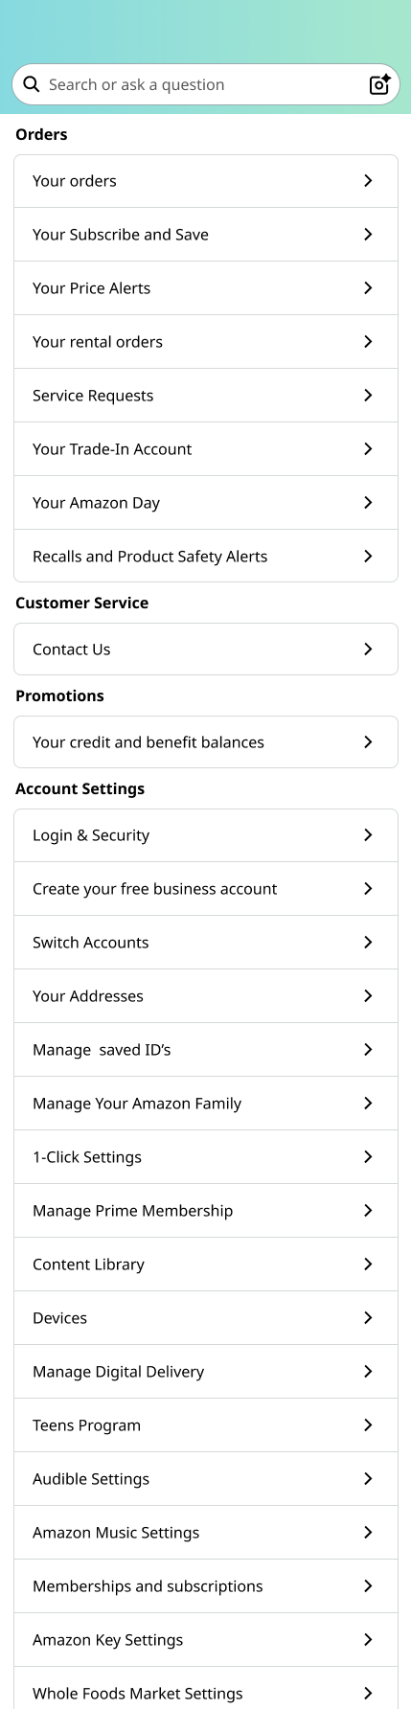This screenshot has height=1709, width=411.
Task: Expand Your credit and benefit balances chevron
Action: click(368, 742)
